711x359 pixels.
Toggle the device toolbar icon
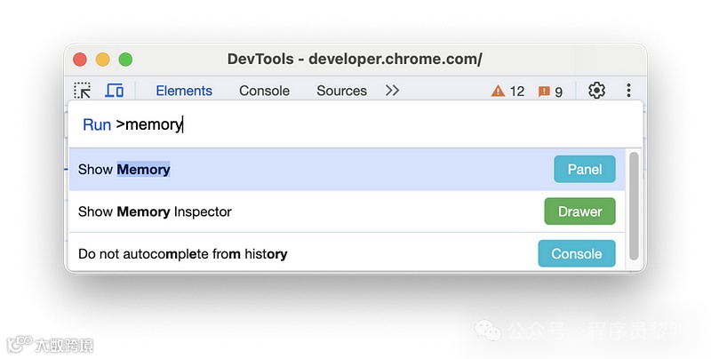coord(114,91)
